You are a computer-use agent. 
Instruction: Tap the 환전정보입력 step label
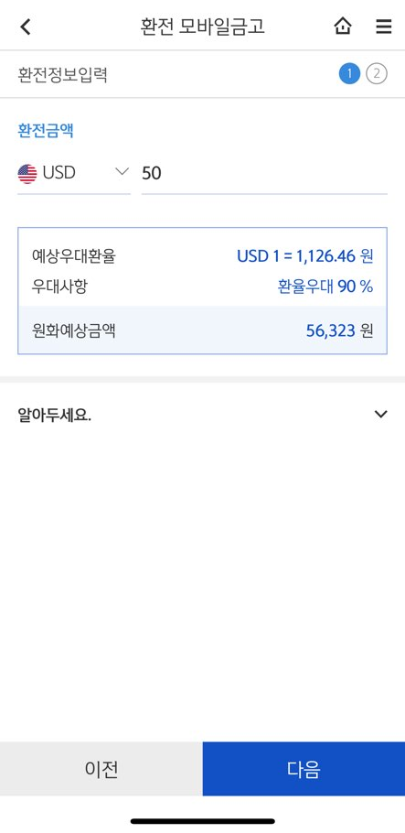click(x=63, y=74)
